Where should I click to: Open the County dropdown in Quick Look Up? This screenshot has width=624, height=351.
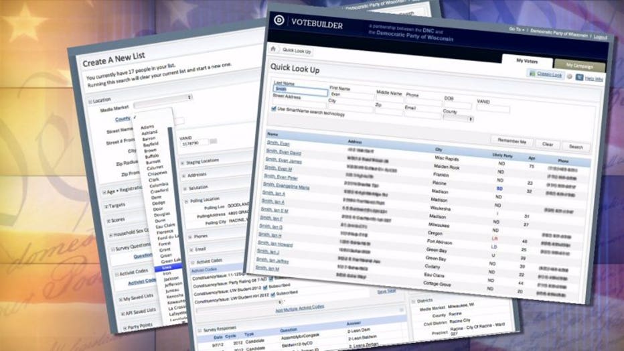click(x=459, y=118)
